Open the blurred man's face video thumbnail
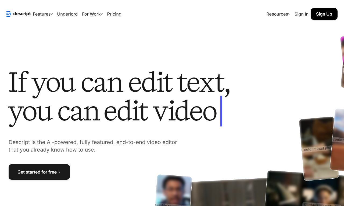344x206 pixels. pos(174,190)
